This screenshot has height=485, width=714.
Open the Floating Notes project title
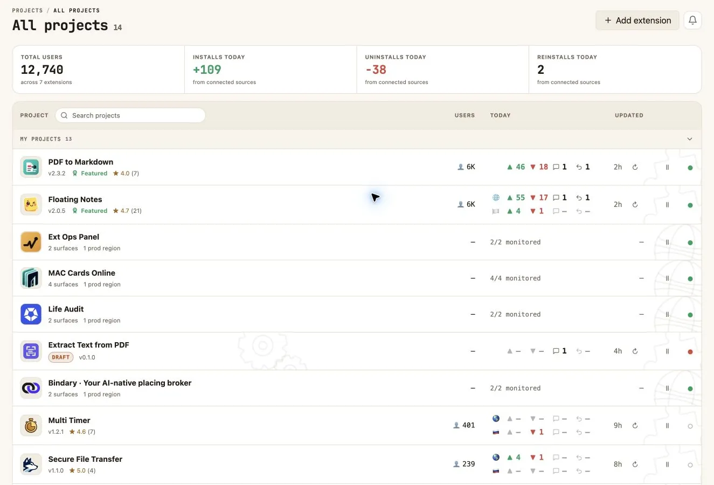tap(75, 199)
